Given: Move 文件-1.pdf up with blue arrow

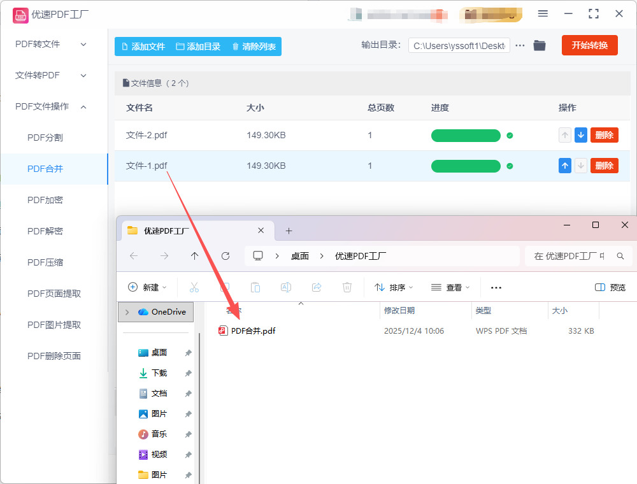Looking at the screenshot, I should [564, 166].
